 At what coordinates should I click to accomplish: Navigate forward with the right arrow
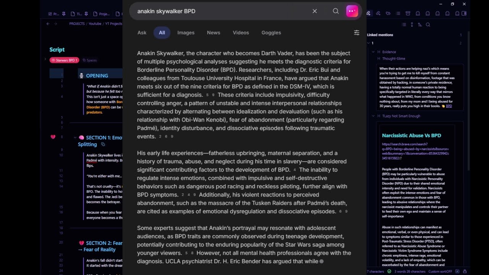click(55, 24)
